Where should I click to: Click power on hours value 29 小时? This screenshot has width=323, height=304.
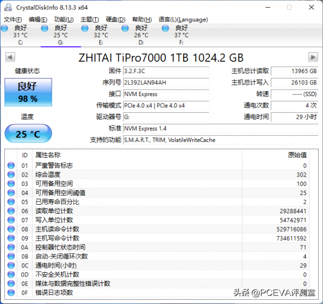pyautogui.click(x=294, y=117)
